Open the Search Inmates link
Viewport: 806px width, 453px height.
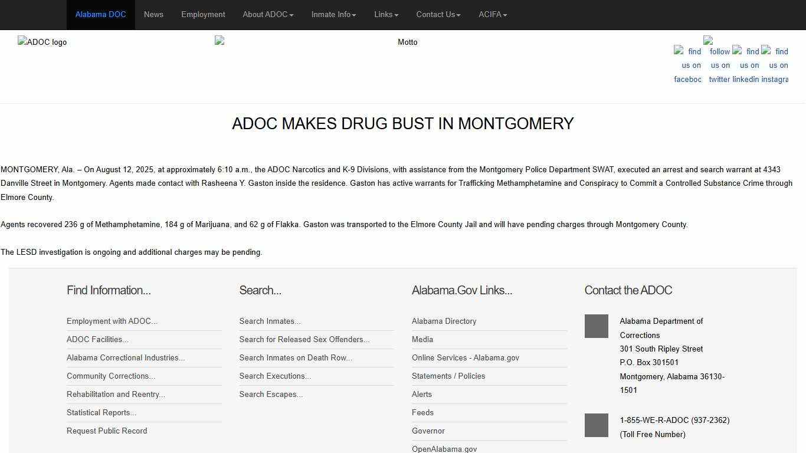click(270, 321)
